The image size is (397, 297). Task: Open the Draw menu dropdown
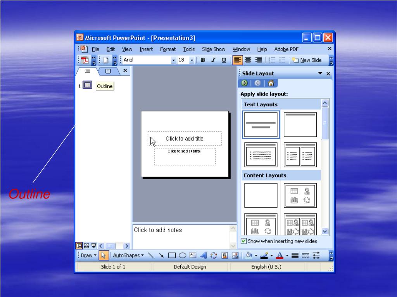(x=88, y=255)
